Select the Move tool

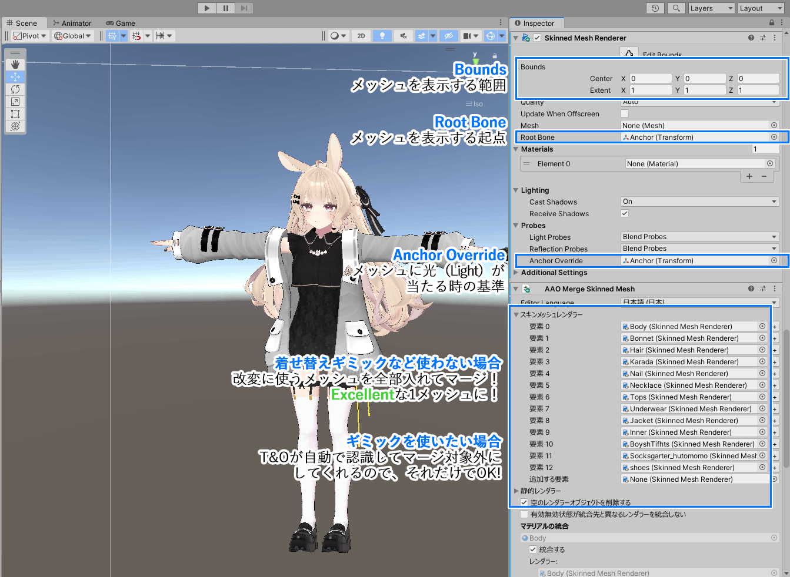(15, 77)
